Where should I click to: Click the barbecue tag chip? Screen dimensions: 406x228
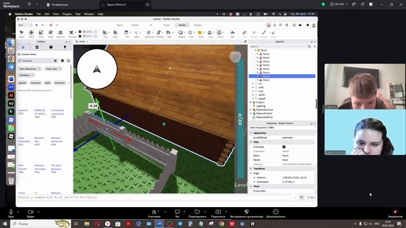pyautogui.click(x=60, y=83)
